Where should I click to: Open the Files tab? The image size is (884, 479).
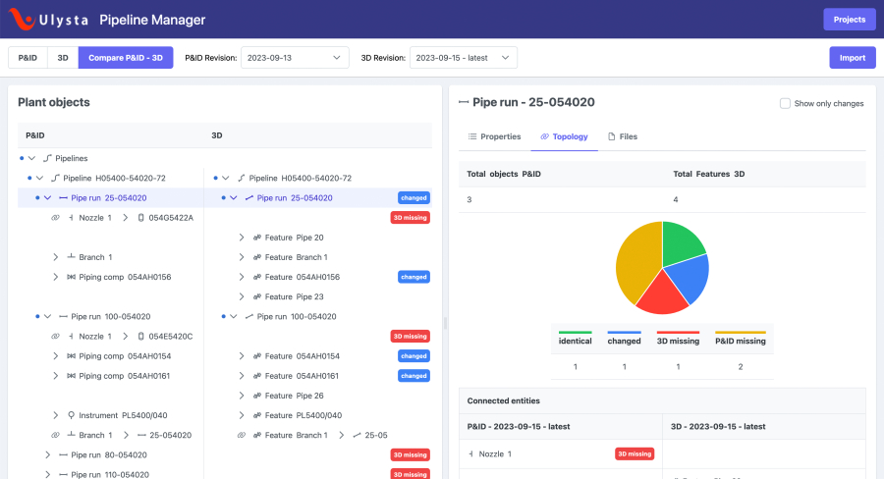(x=622, y=136)
